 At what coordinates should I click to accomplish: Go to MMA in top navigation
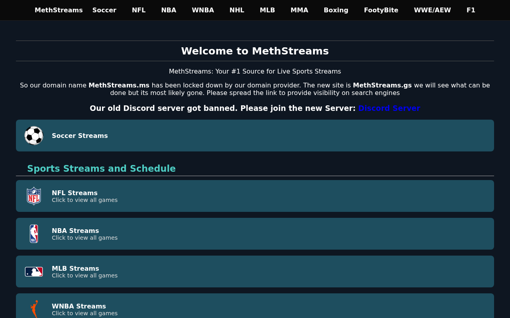click(x=299, y=10)
